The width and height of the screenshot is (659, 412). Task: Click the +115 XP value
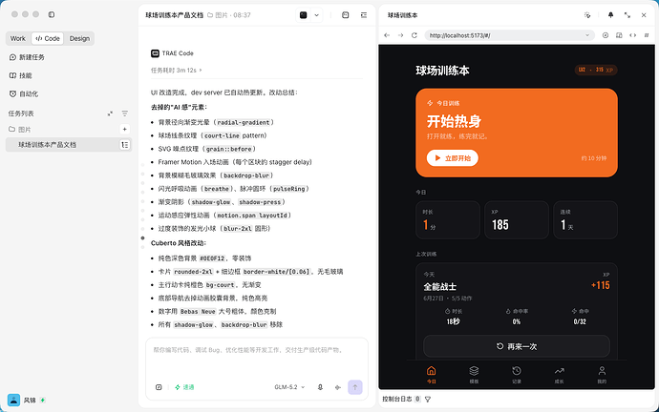coord(601,285)
